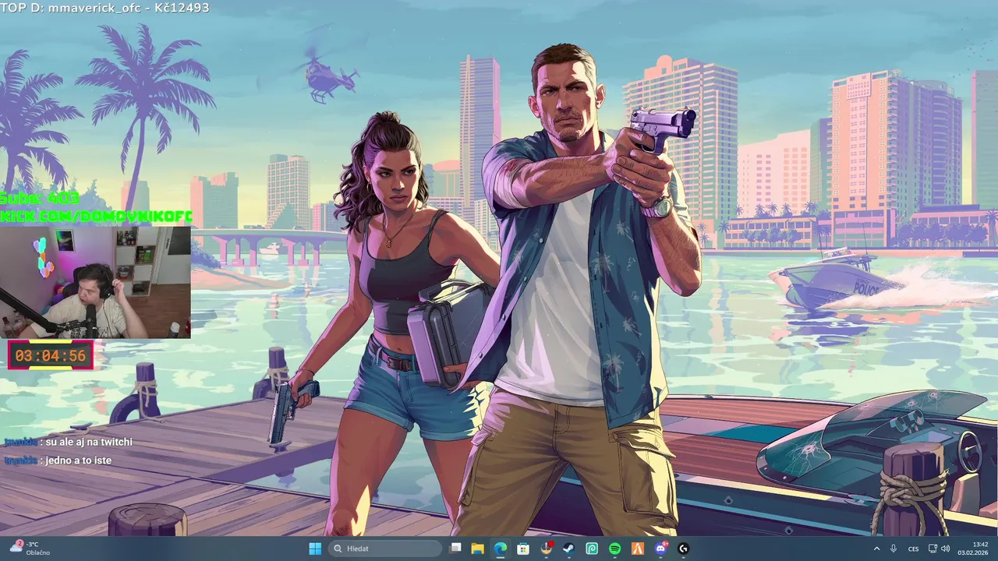The image size is (998, 561).
Task: Open File Explorer from the taskbar
Action: click(477, 549)
